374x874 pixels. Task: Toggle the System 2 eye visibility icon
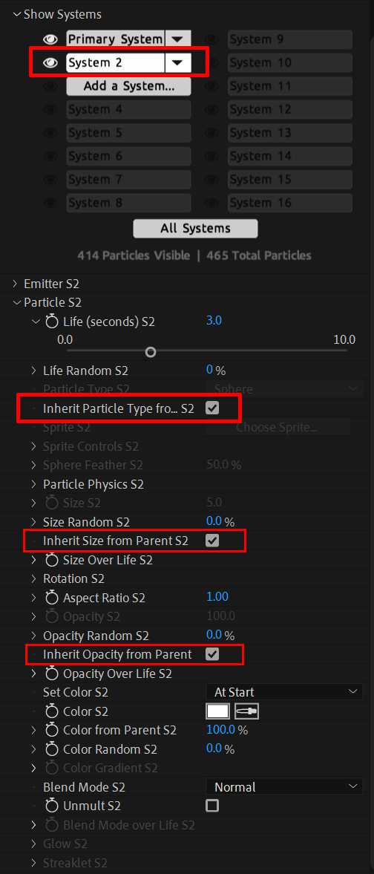[50, 62]
